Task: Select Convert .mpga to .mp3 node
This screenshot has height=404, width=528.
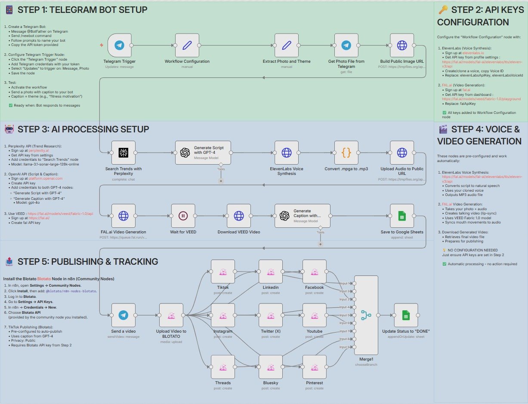Action: pyautogui.click(x=346, y=153)
